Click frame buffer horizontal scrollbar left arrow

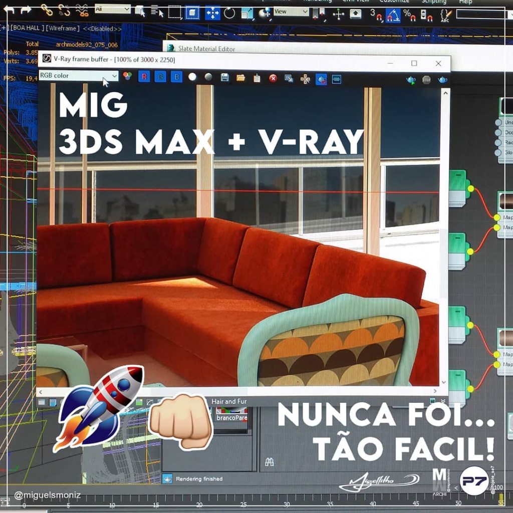tap(41, 392)
